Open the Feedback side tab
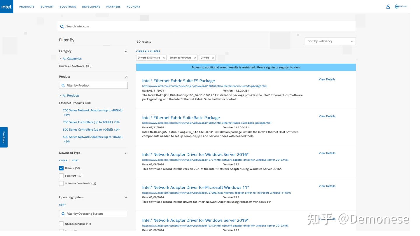The height and width of the screenshot is (236, 420). pos(4,137)
